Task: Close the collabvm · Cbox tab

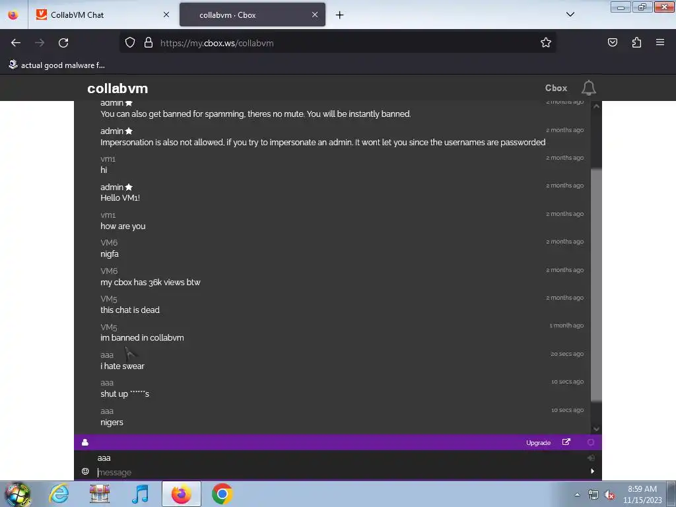Action: [x=315, y=15]
